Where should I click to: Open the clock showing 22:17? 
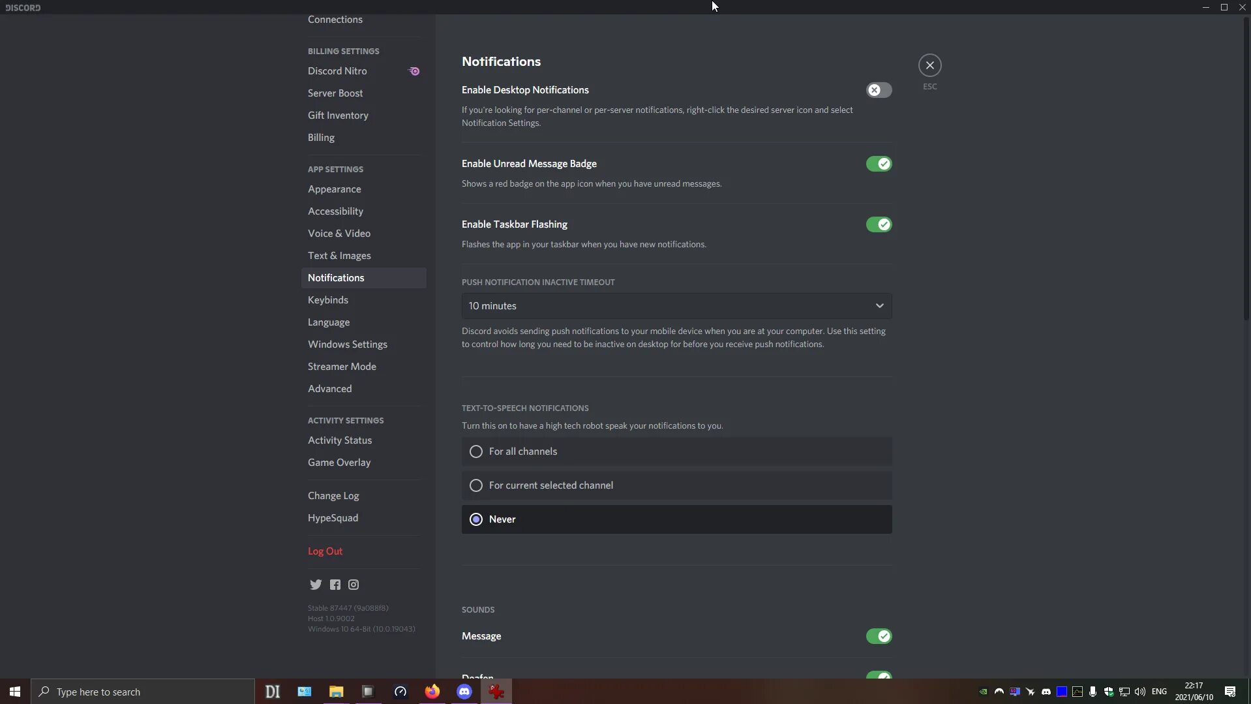coord(1194,692)
